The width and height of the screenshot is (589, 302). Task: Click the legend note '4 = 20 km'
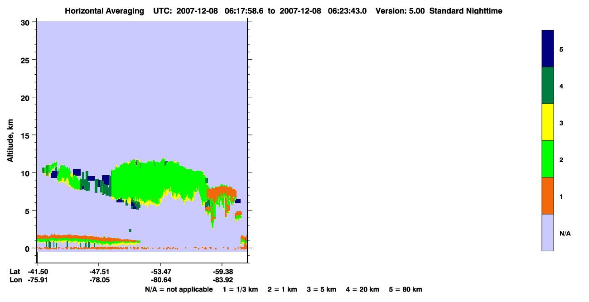coord(363,289)
